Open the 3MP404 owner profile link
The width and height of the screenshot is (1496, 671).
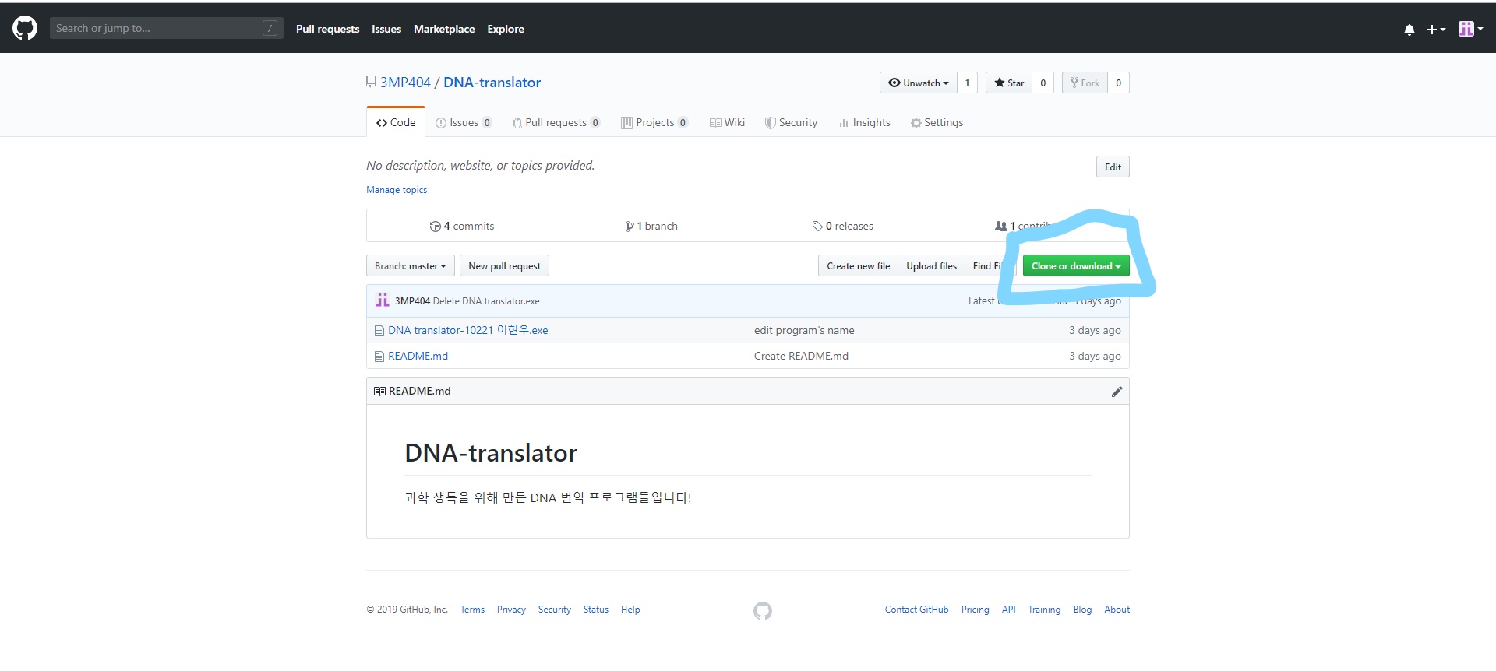tap(405, 83)
